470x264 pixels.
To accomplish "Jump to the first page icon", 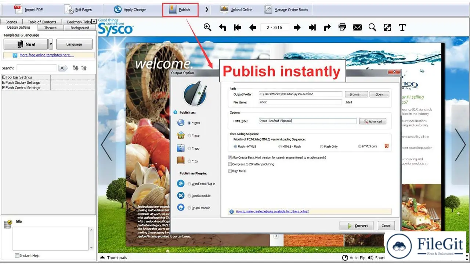I will (238, 27).
